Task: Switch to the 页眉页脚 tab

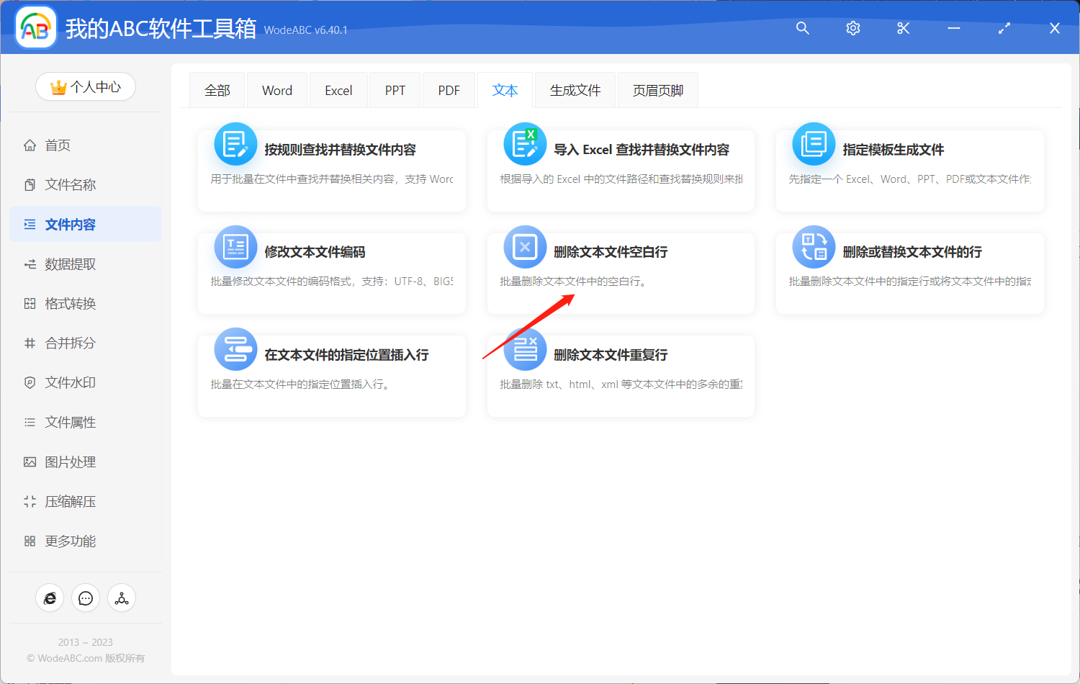Action: pos(657,89)
